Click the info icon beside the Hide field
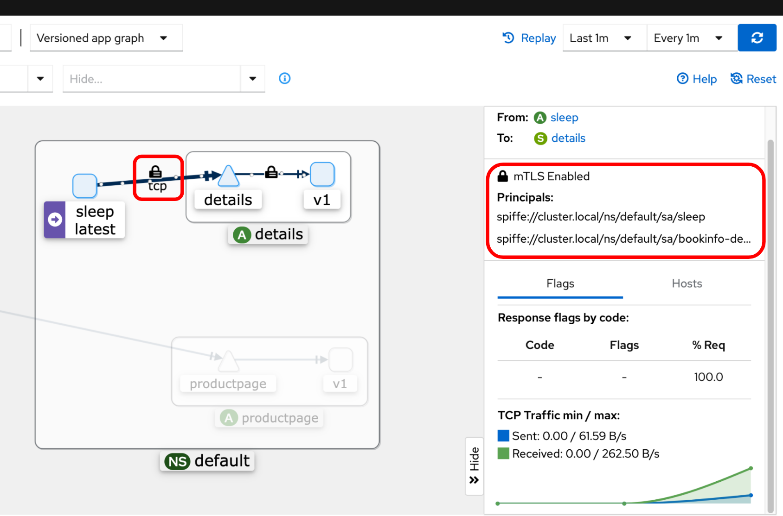The height and width of the screenshot is (516, 783). (284, 78)
